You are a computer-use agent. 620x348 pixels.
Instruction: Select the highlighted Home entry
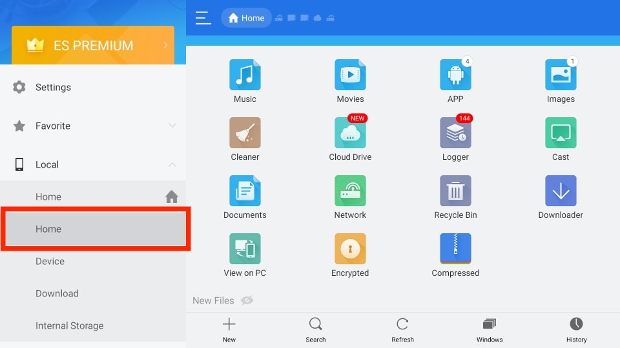96,229
